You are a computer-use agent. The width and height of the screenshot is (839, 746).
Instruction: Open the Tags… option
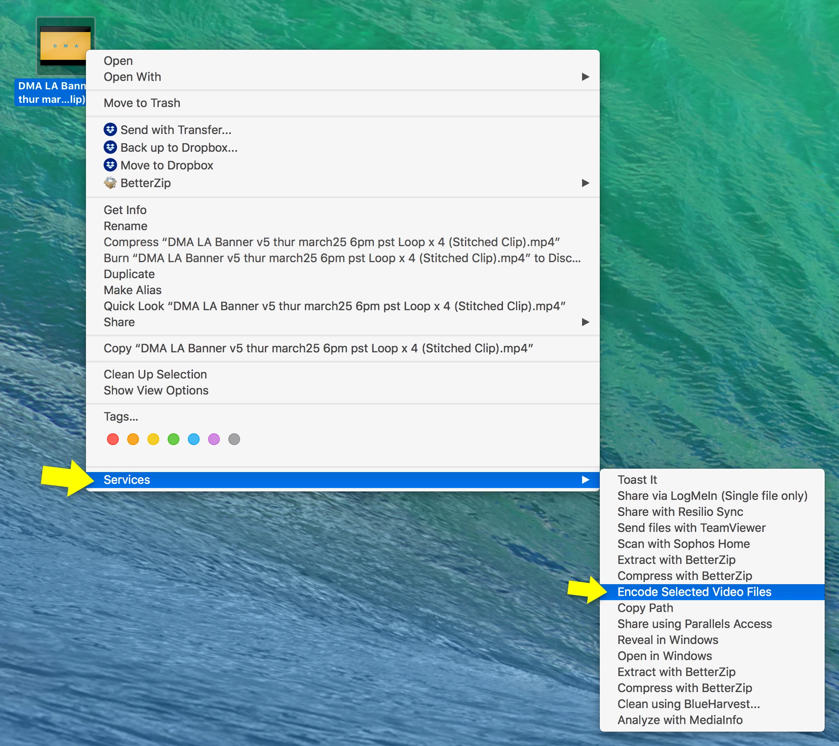click(121, 416)
